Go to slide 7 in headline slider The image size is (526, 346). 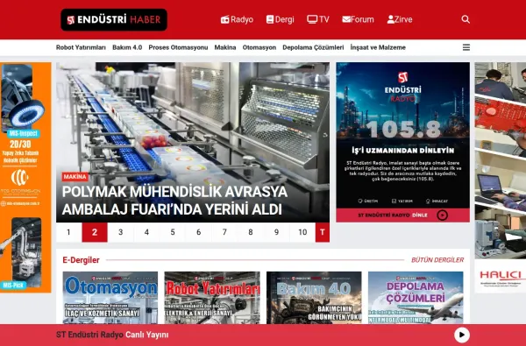point(224,232)
